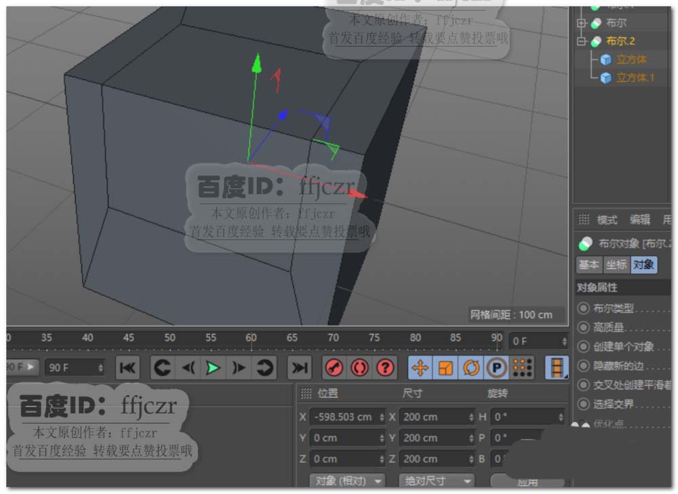678x494 pixels.
Task: Click the coordinate panel grip dots beside 位置
Action: [306, 393]
